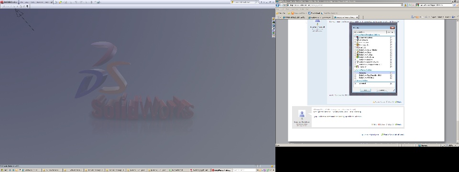Screen dimensions: 459x172
Task: Click the 'Reply to original post' link
Action: (x=393, y=135)
